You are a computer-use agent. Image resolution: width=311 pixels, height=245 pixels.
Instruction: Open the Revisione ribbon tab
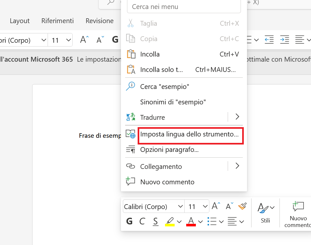coord(100,21)
